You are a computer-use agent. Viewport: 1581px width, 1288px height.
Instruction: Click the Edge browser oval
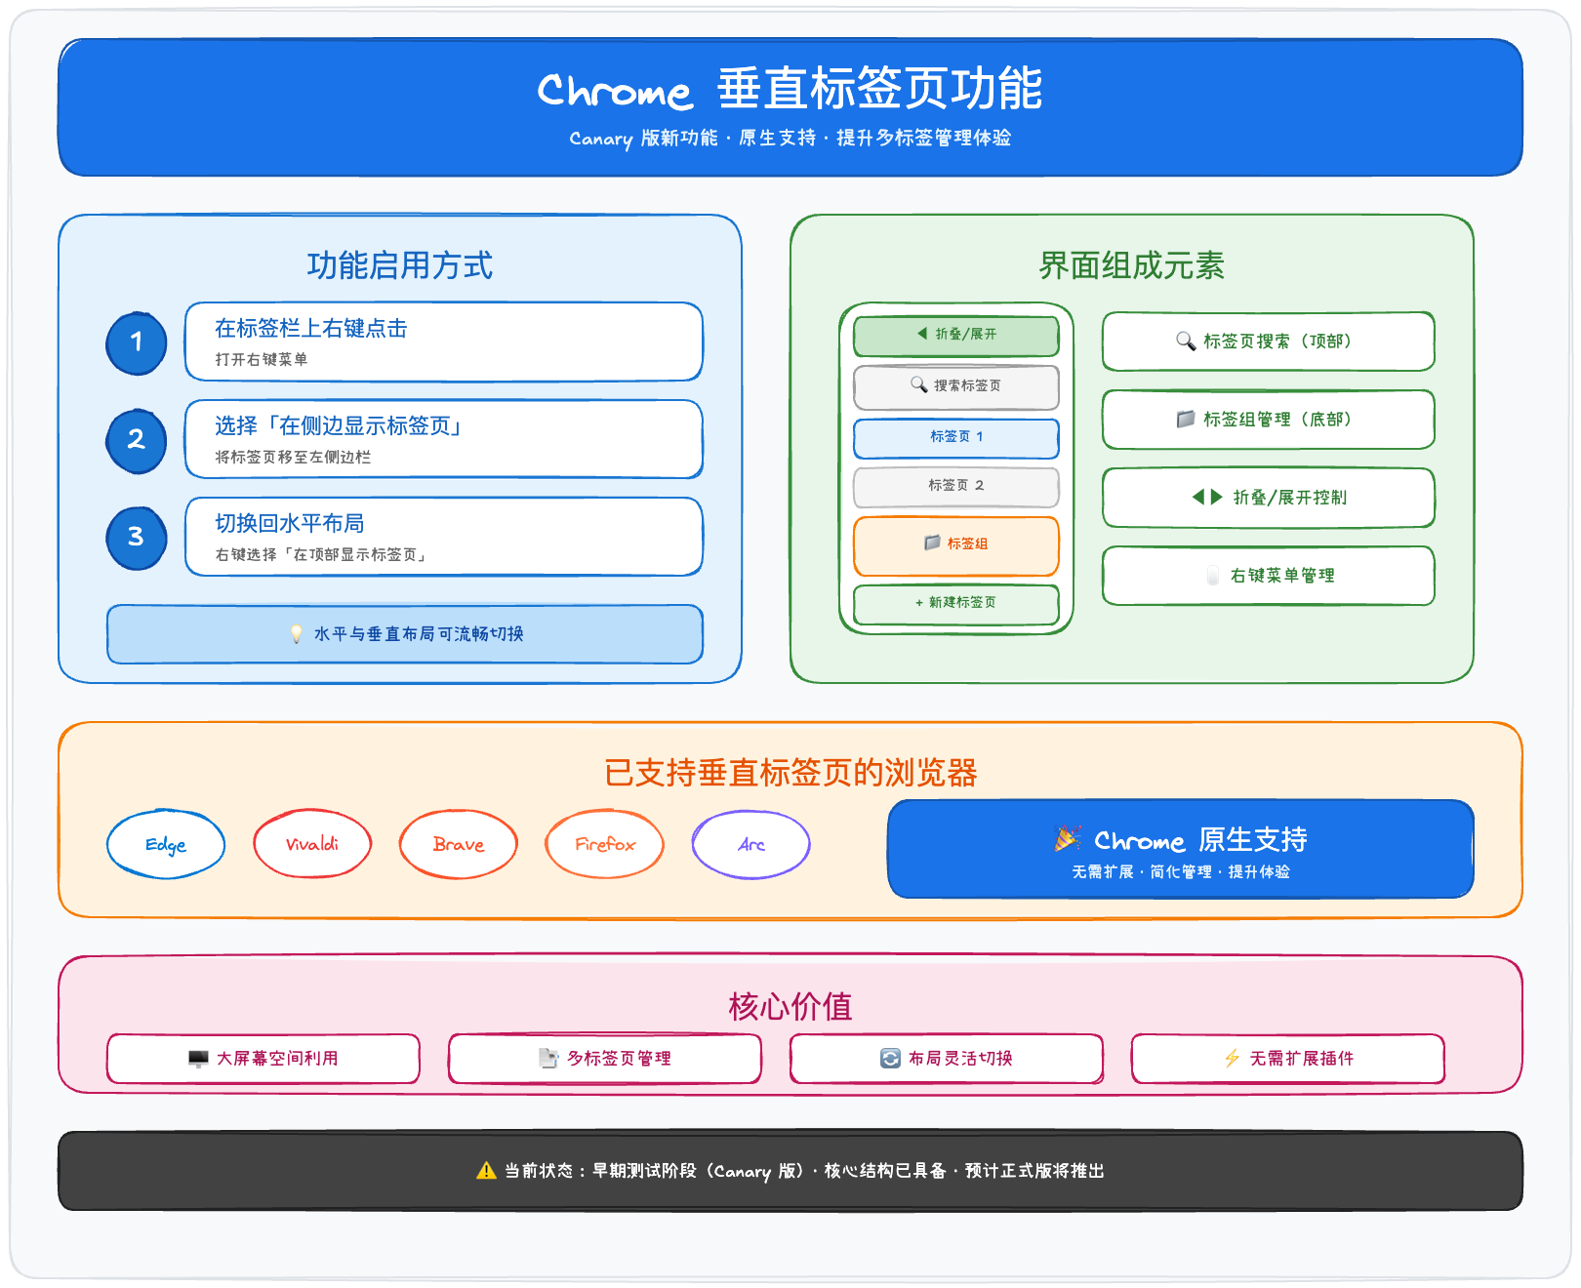pyautogui.click(x=166, y=844)
